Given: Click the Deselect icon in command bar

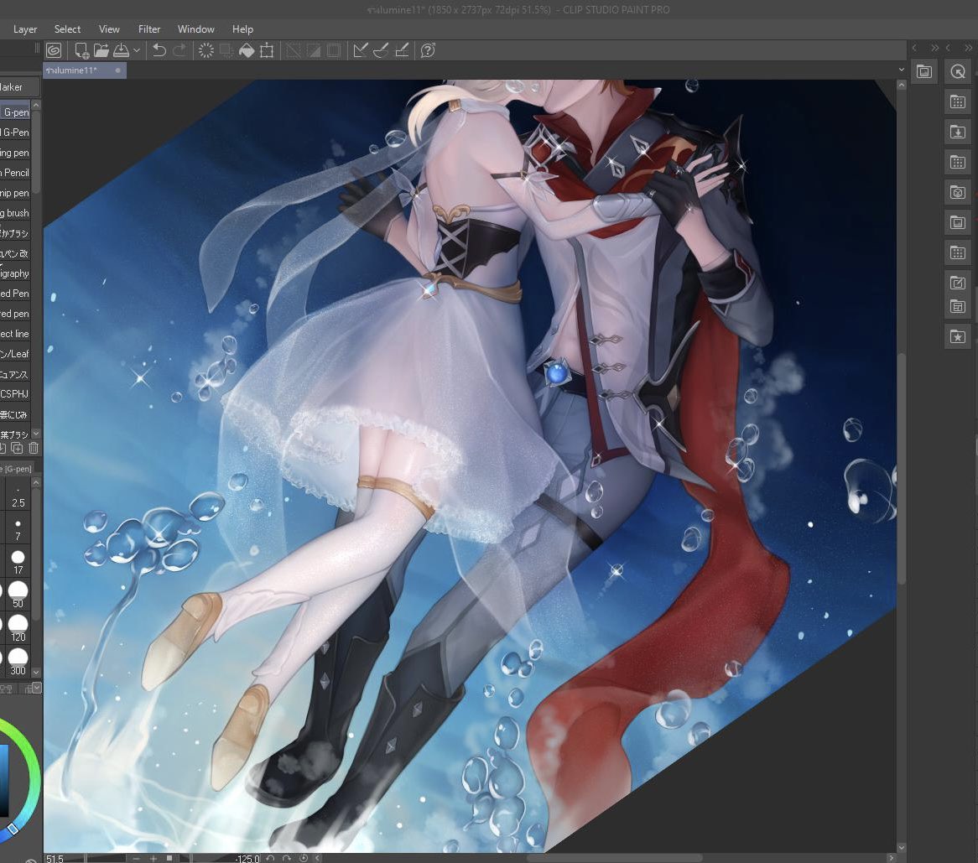Looking at the screenshot, I should pos(294,50).
